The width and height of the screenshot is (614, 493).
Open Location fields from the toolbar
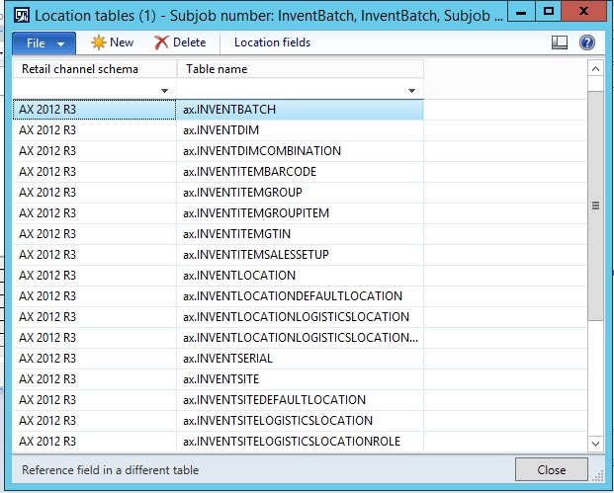pos(272,42)
